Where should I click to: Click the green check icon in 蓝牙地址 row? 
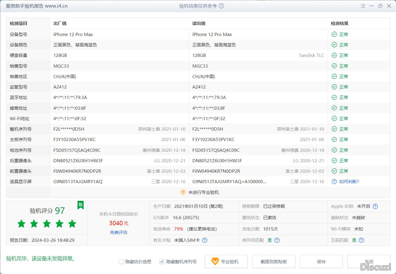[334, 97]
